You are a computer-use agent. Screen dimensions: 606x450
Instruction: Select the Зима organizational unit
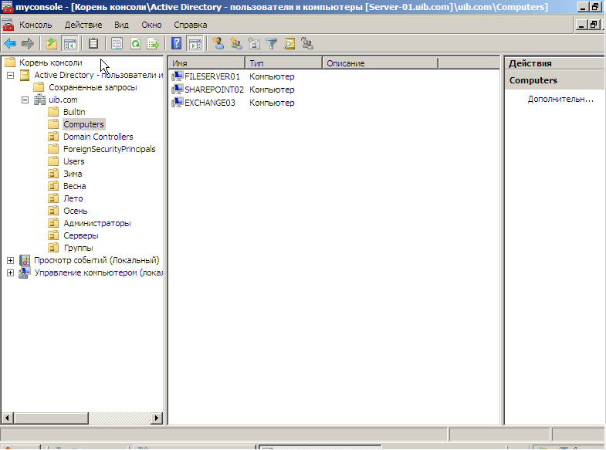click(73, 174)
